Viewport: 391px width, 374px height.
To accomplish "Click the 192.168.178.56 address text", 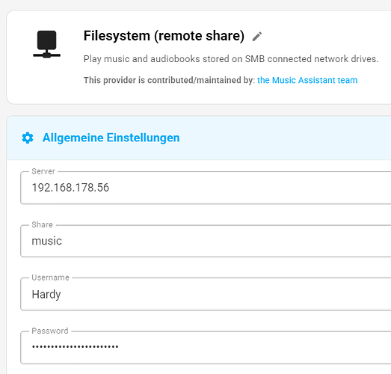I will [x=70, y=188].
